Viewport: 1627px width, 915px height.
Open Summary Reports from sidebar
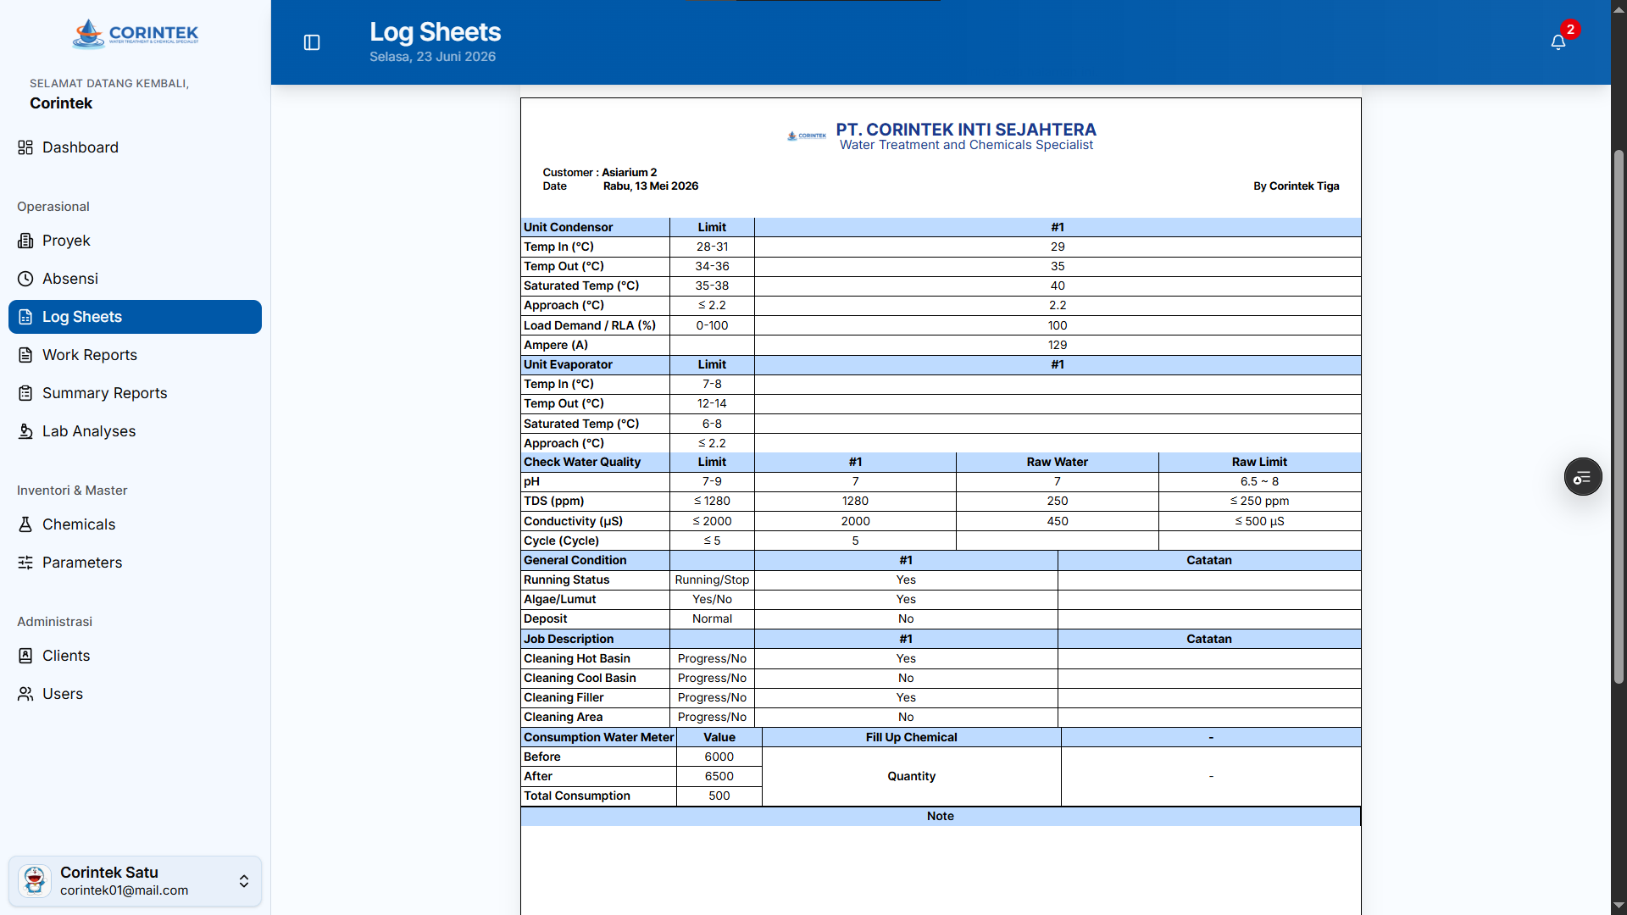point(136,393)
